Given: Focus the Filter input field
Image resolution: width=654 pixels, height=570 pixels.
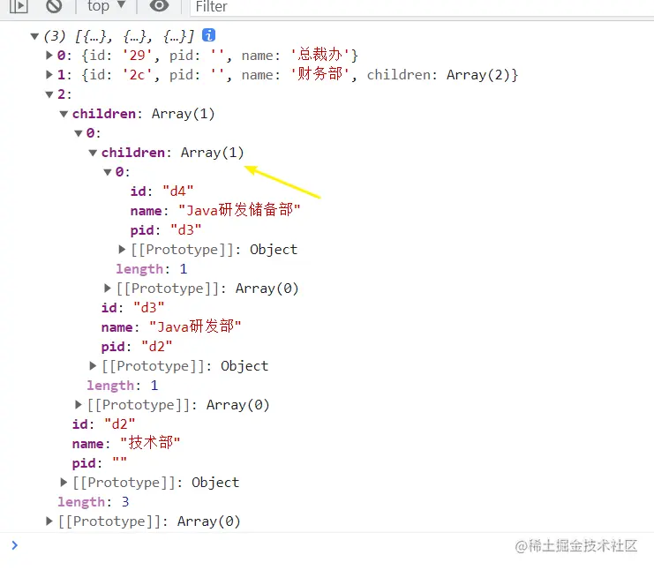Looking at the screenshot, I should click(x=421, y=7).
